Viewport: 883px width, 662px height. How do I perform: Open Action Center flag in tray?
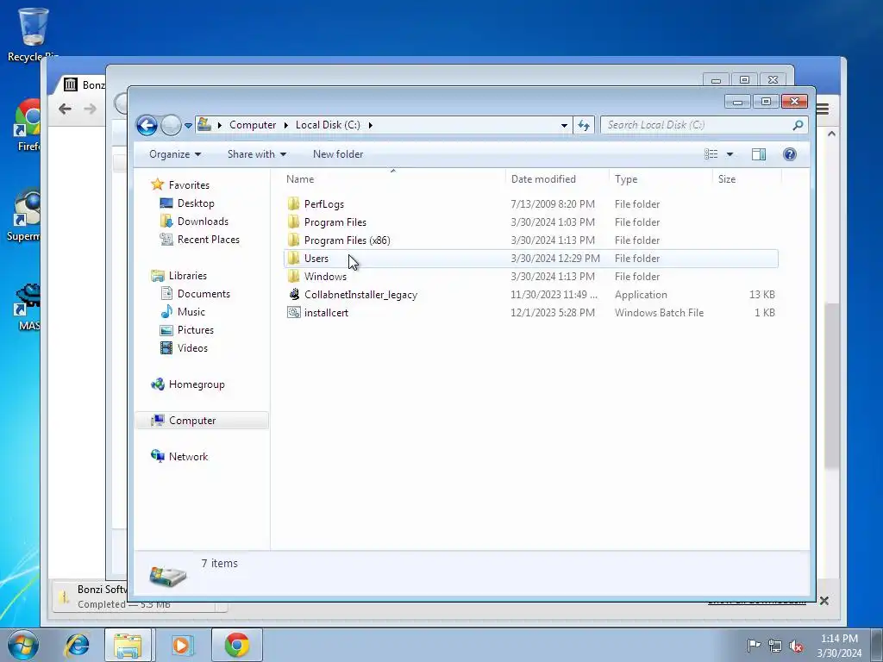pyautogui.click(x=754, y=646)
